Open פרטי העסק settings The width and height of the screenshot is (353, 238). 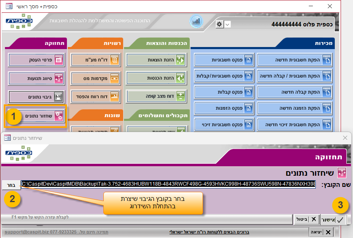(36, 60)
